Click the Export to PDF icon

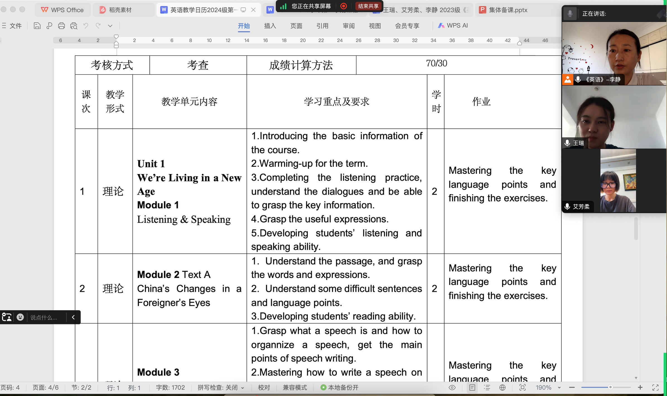point(49,26)
